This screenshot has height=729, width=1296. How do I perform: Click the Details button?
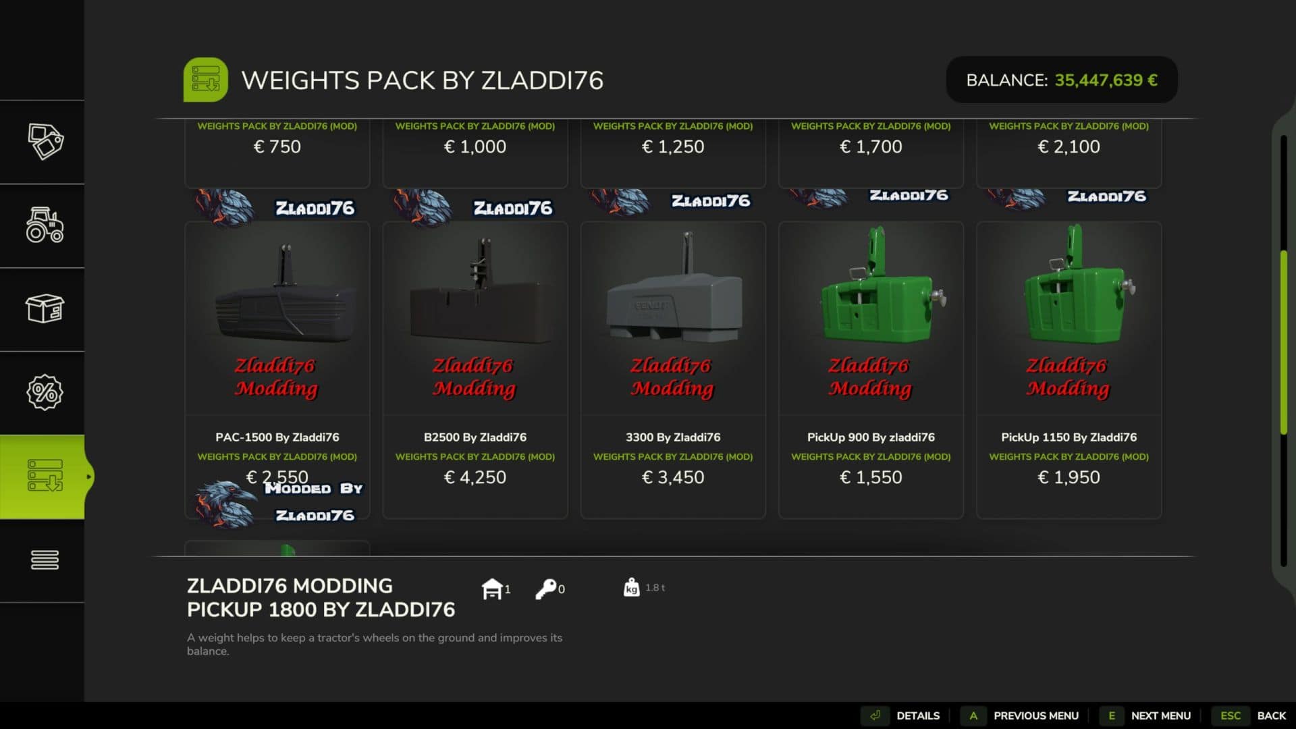[x=904, y=715]
